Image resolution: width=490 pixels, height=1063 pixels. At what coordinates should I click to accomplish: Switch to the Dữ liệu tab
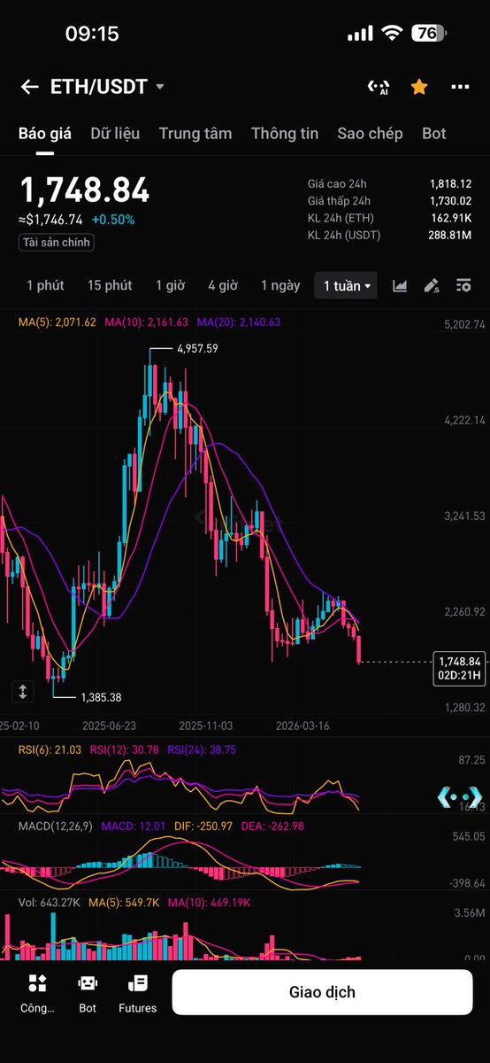coord(115,134)
